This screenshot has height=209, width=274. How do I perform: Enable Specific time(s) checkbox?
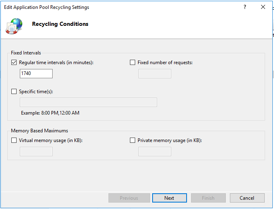pos(14,92)
